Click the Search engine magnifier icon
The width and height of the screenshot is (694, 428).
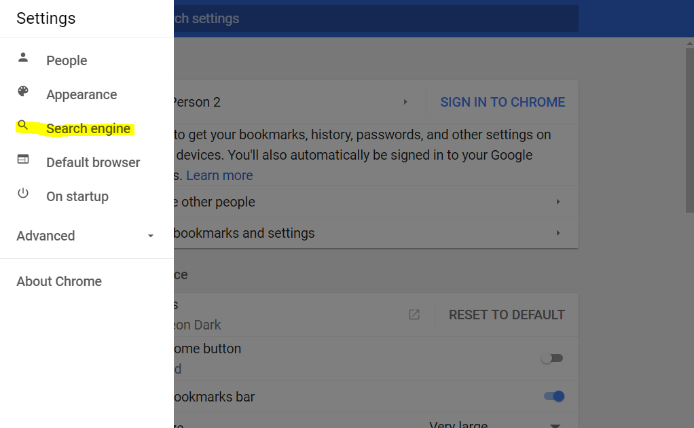23,125
